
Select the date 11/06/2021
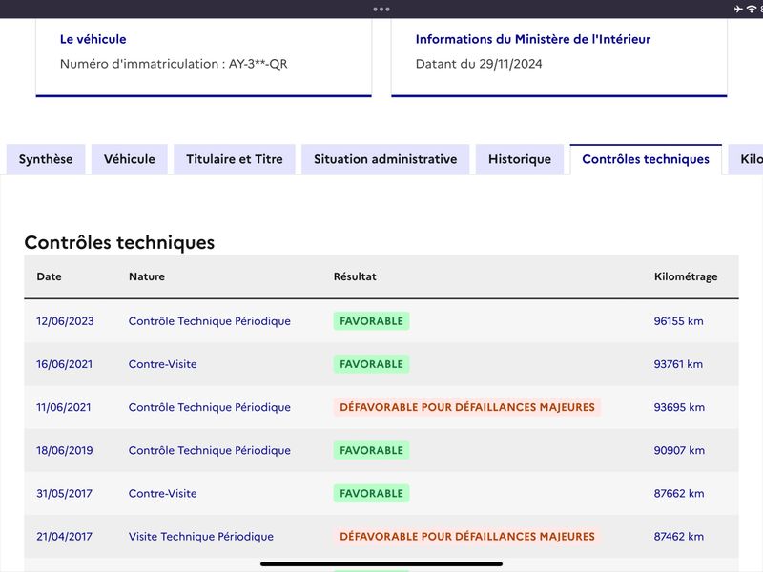click(63, 407)
